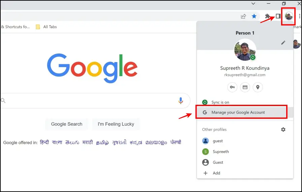
Task: Open Payment methods card icon
Action: [x=245, y=87]
